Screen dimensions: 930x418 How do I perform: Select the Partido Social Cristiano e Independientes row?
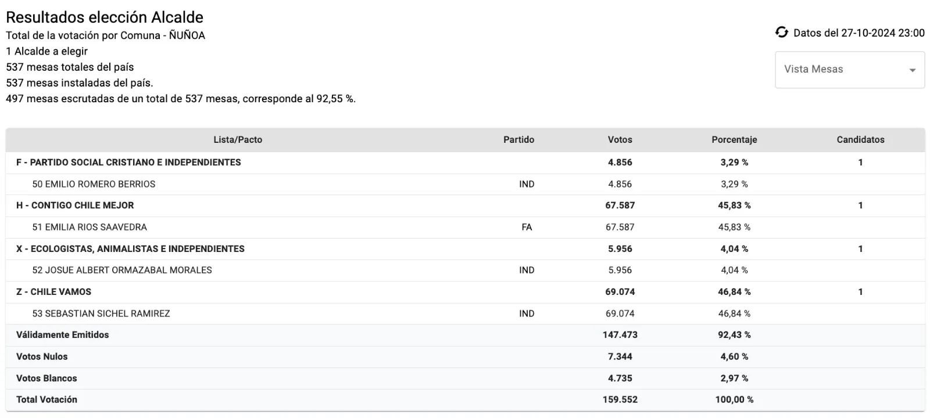pyautogui.click(x=128, y=163)
